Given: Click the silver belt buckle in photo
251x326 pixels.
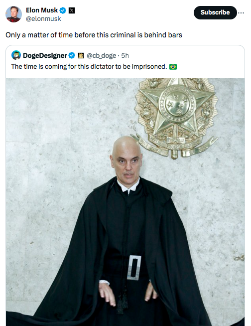Looking at the screenshot, I should pos(134,268).
